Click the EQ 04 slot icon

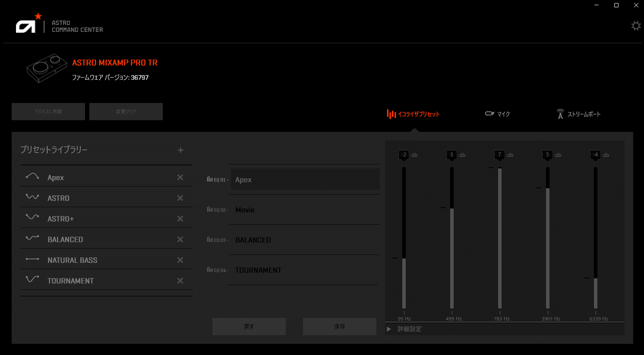tap(210, 270)
